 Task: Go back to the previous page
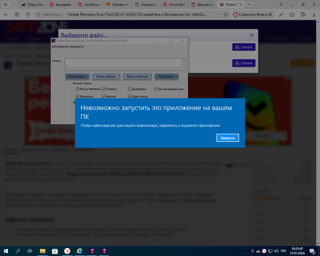point(6,14)
